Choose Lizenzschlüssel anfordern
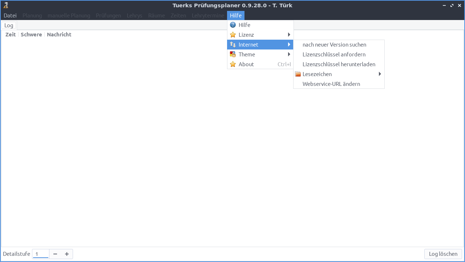This screenshot has height=262, width=465. [x=334, y=54]
